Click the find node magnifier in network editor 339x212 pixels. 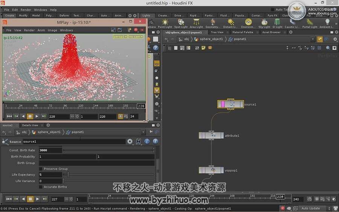(328, 48)
